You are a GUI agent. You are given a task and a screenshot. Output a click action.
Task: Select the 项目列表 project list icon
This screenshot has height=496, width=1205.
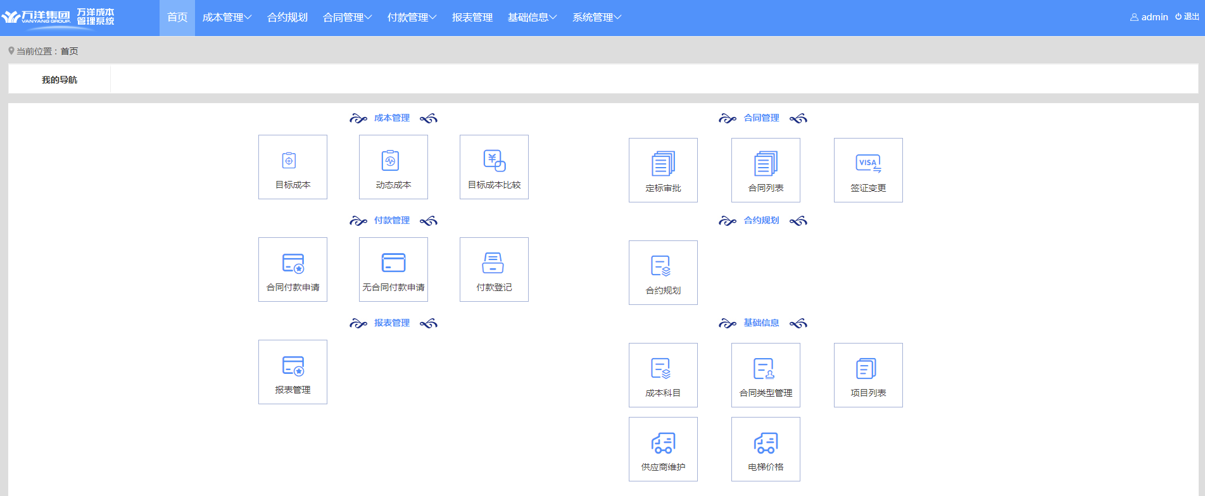[867, 369]
